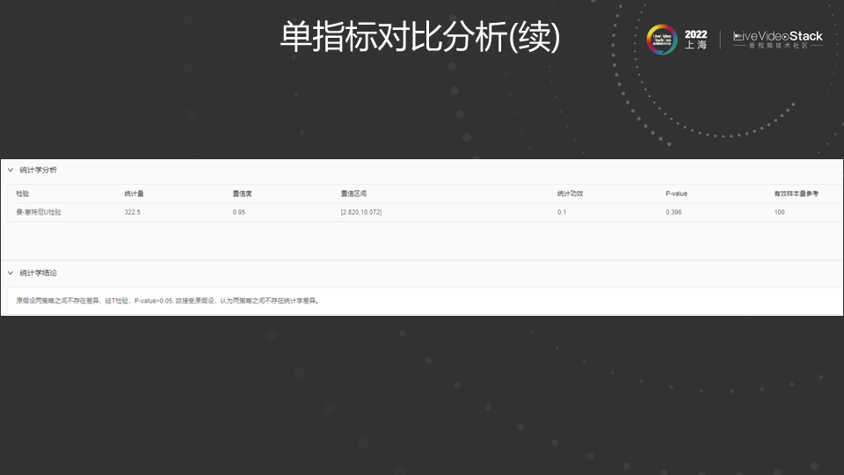This screenshot has width=844, height=475.
Task: Click the 置信度 column header
Action: click(x=242, y=194)
